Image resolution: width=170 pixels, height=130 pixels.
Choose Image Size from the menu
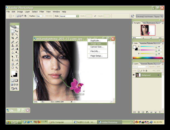point(96,44)
